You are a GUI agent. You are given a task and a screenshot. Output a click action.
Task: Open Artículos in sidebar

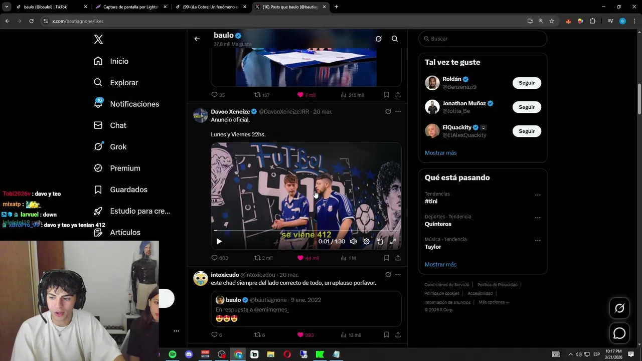tap(117, 232)
